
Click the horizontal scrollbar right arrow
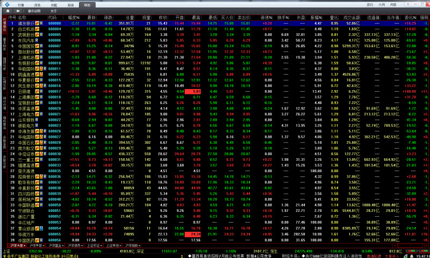[x=426, y=246]
